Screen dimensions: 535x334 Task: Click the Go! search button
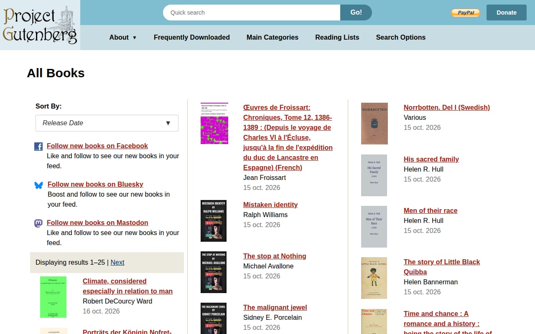tap(356, 13)
